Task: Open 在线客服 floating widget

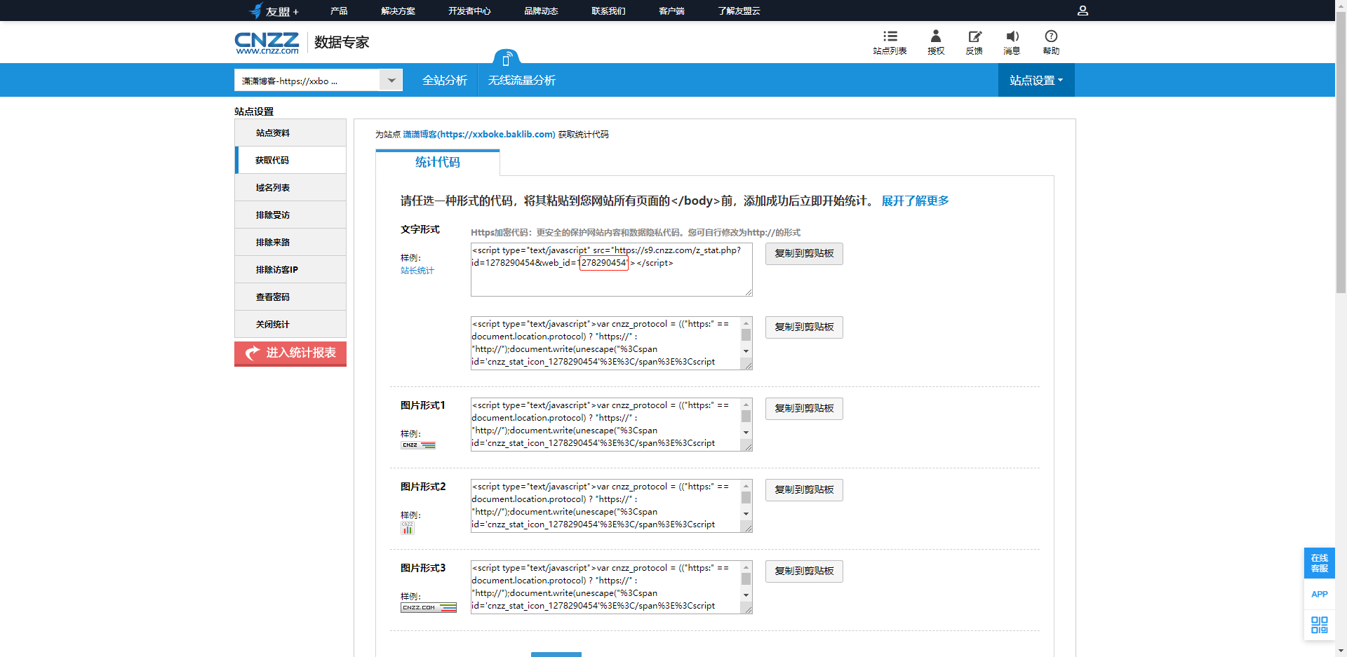Action: (x=1319, y=563)
